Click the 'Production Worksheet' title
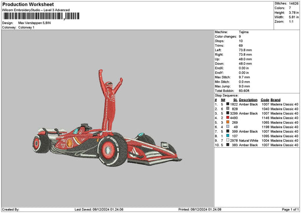Screen dimensions: 301x213 pyautogui.click(x=28, y=4)
